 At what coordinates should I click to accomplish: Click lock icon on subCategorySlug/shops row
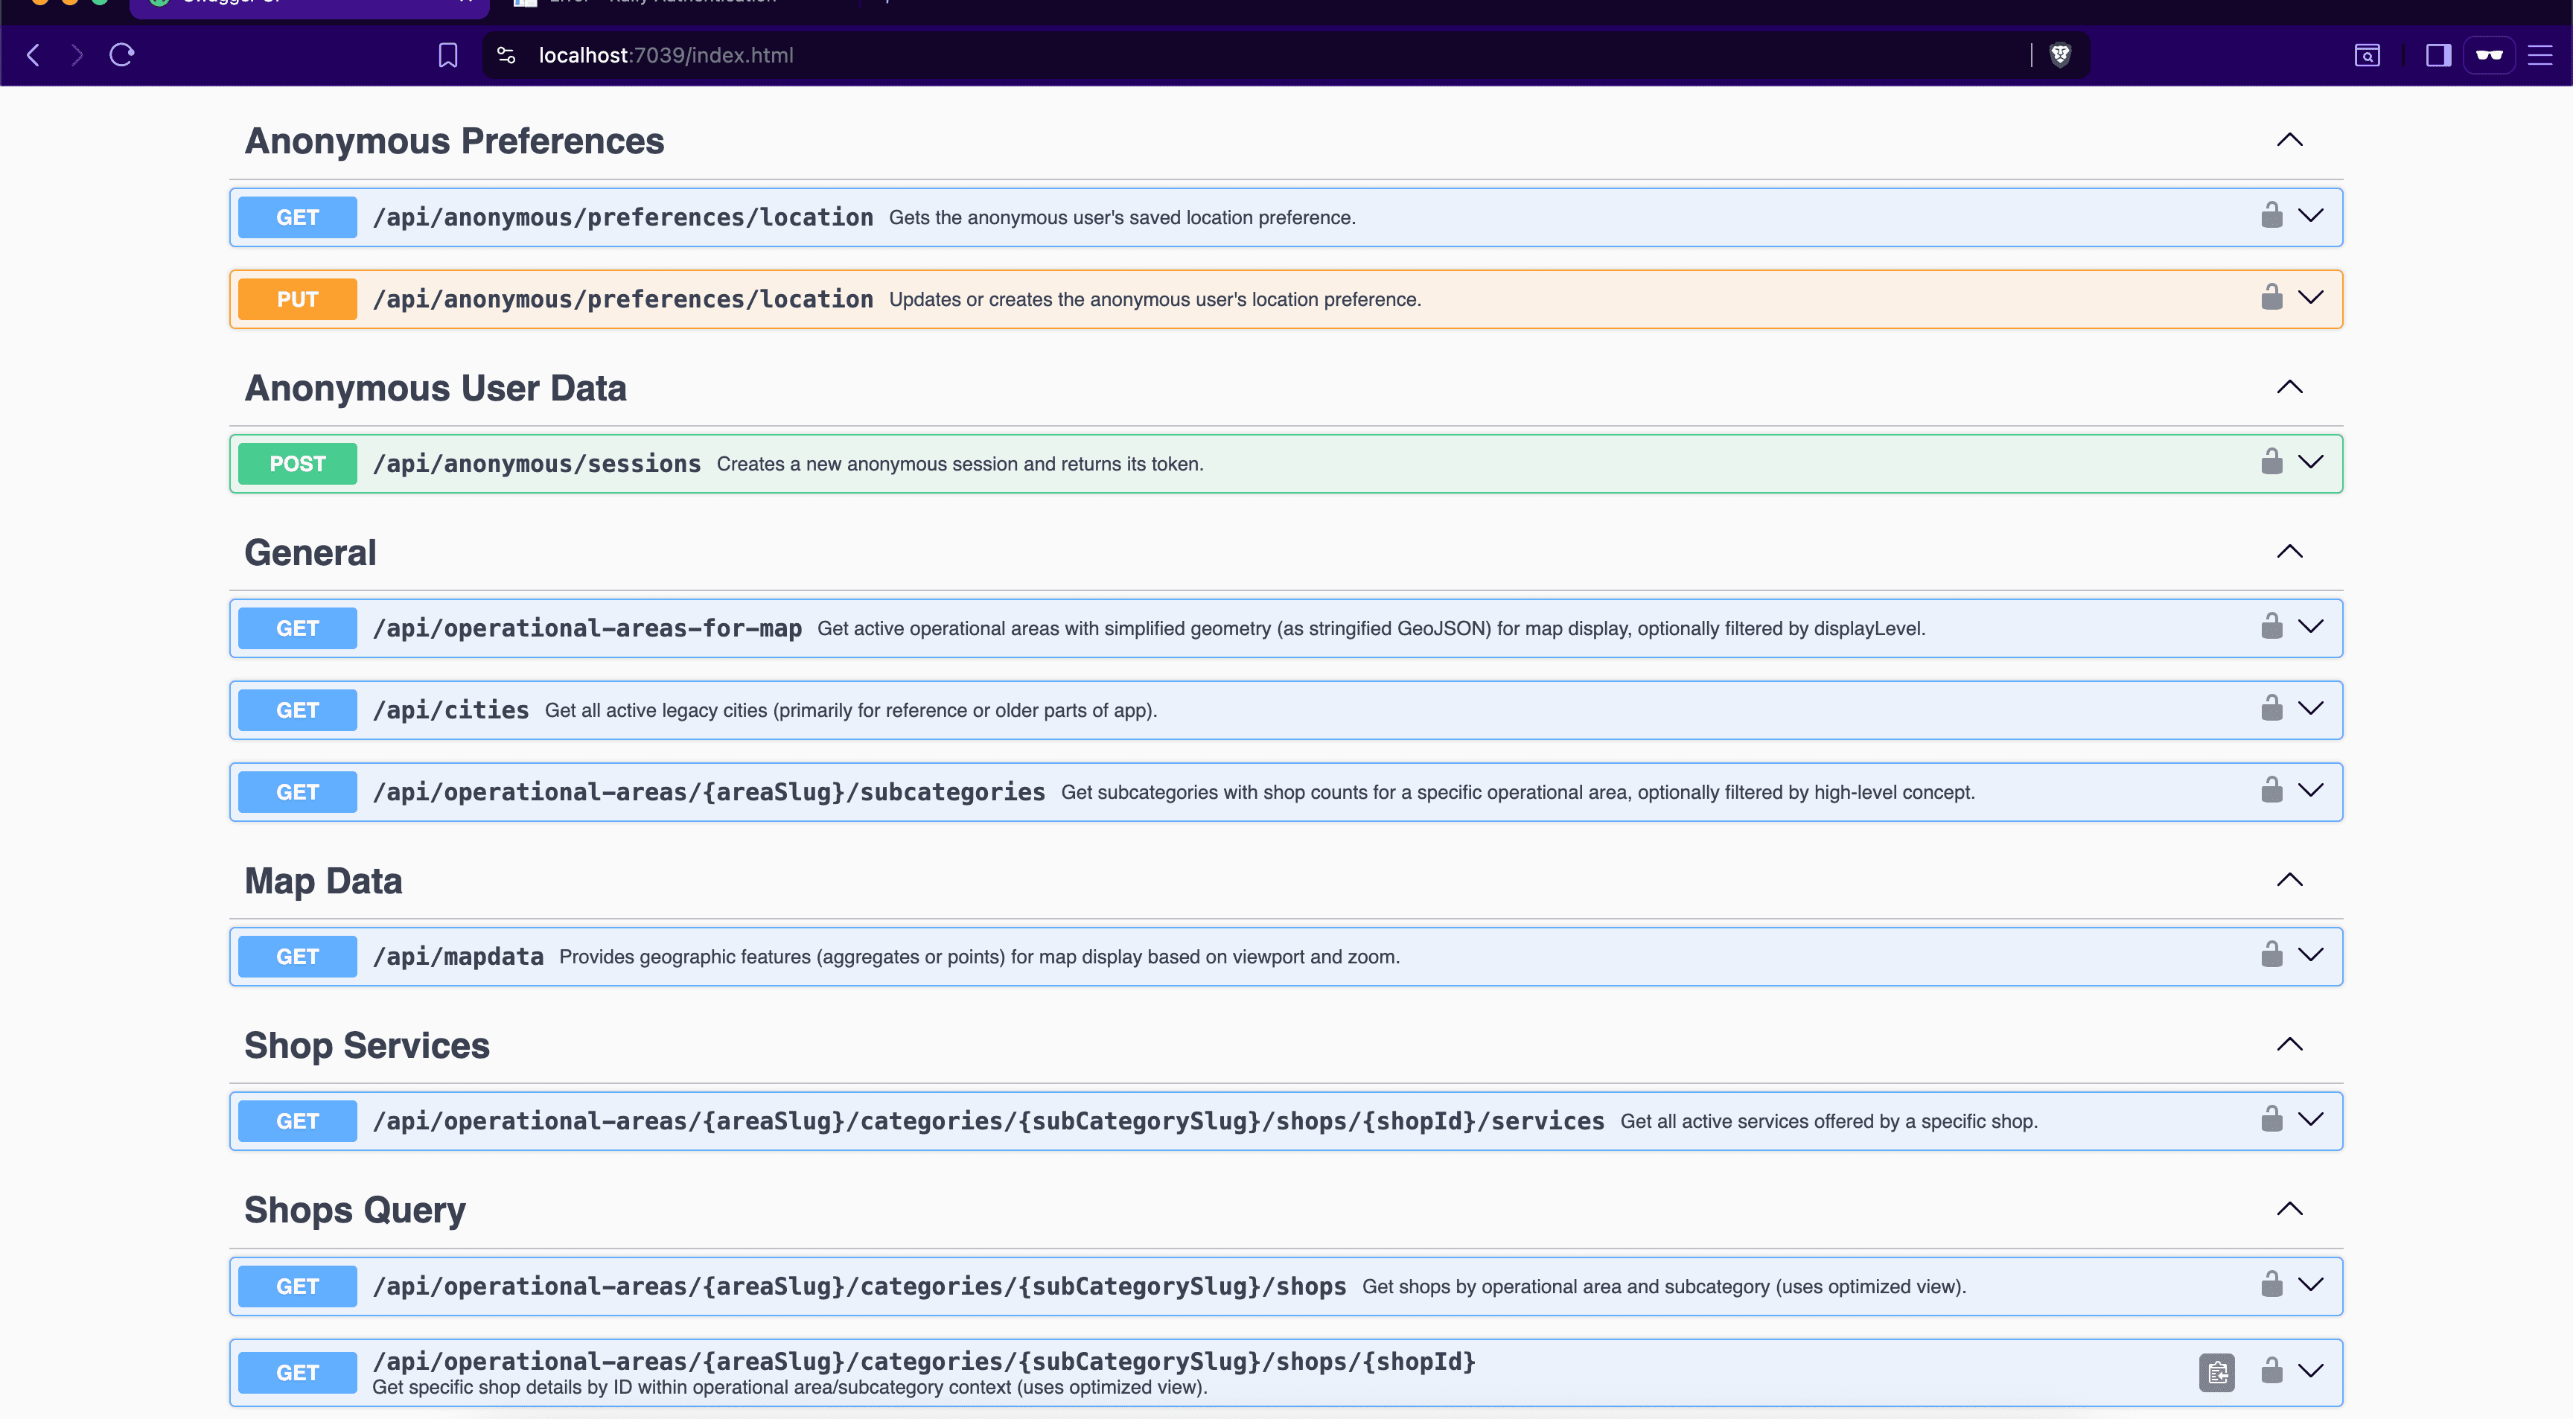coord(2271,1284)
